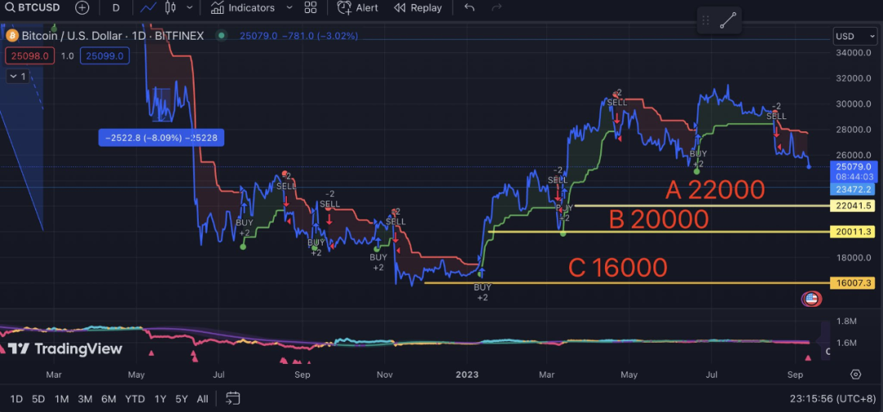Select the trend line drawing tool
The image size is (883, 412).
coord(728,21)
